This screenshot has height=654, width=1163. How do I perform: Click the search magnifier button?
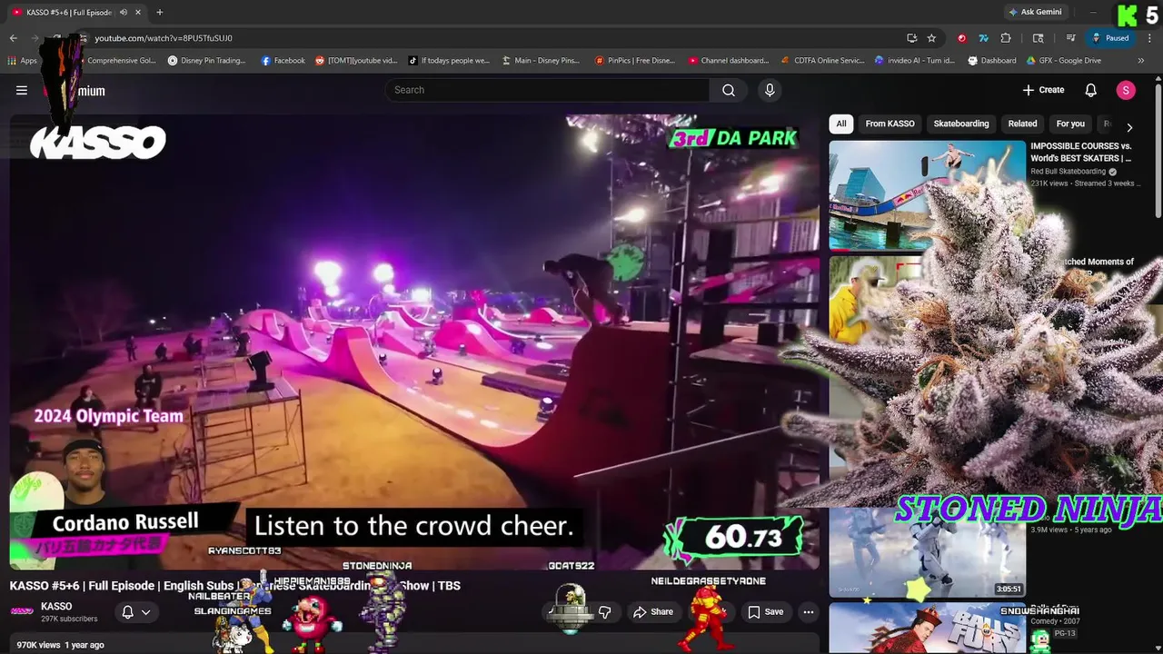pos(729,90)
